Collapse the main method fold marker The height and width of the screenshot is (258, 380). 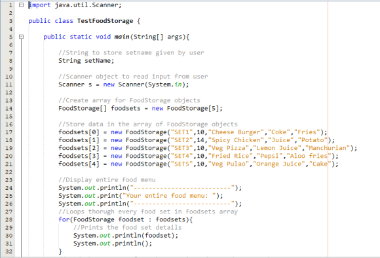[22, 37]
